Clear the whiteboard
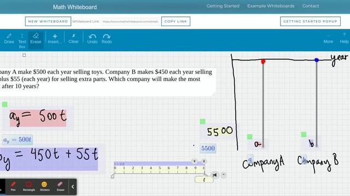The width and height of the screenshot is (350, 196). [x=73, y=39]
